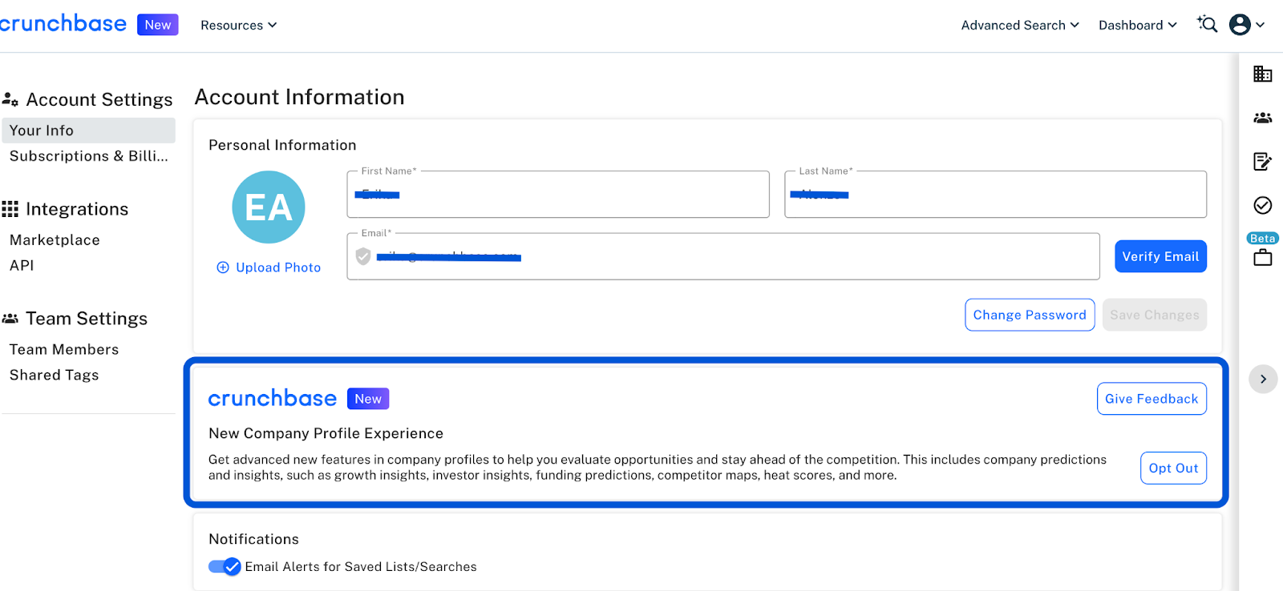Screen dimensions: 1283x591
Task: Click the companies building icon in right rail
Action: (x=1263, y=74)
